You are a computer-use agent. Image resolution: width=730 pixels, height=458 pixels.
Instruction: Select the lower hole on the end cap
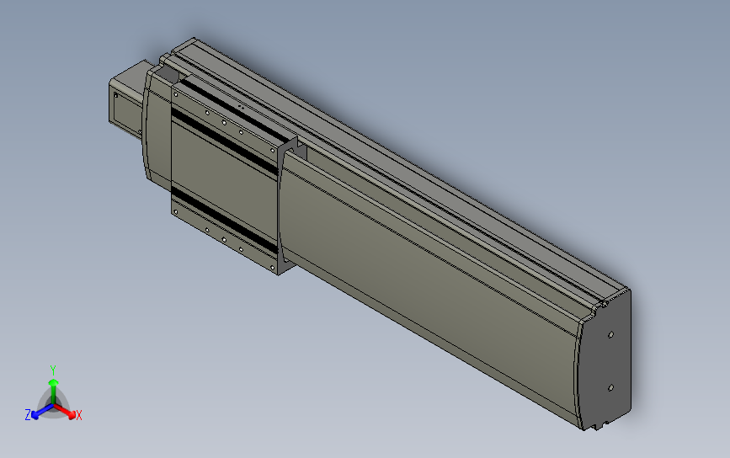click(x=610, y=387)
